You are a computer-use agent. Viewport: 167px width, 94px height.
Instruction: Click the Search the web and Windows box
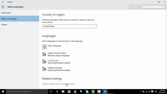point(27,92)
